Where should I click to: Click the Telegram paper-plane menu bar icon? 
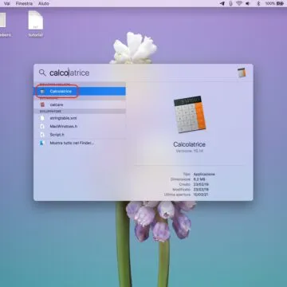pos(222,3)
